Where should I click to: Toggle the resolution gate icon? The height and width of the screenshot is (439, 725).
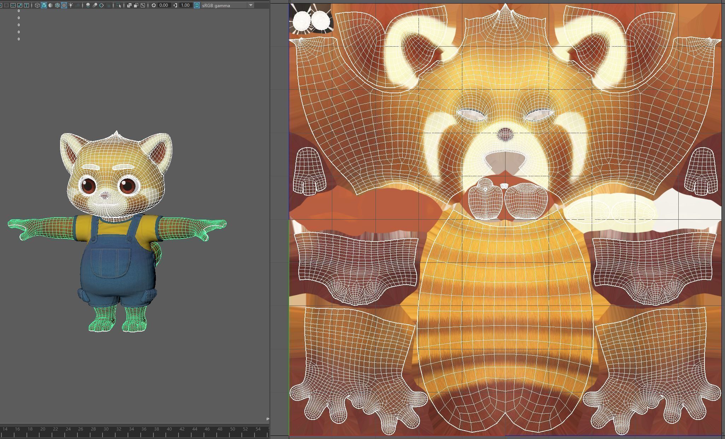click(1, 5)
